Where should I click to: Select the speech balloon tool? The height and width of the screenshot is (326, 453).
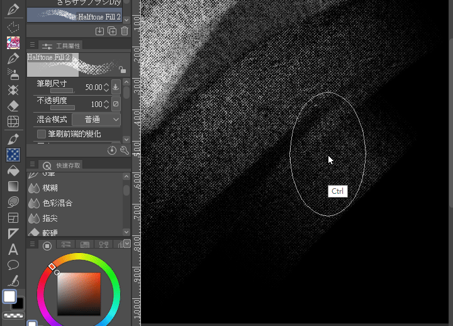pos(13,265)
